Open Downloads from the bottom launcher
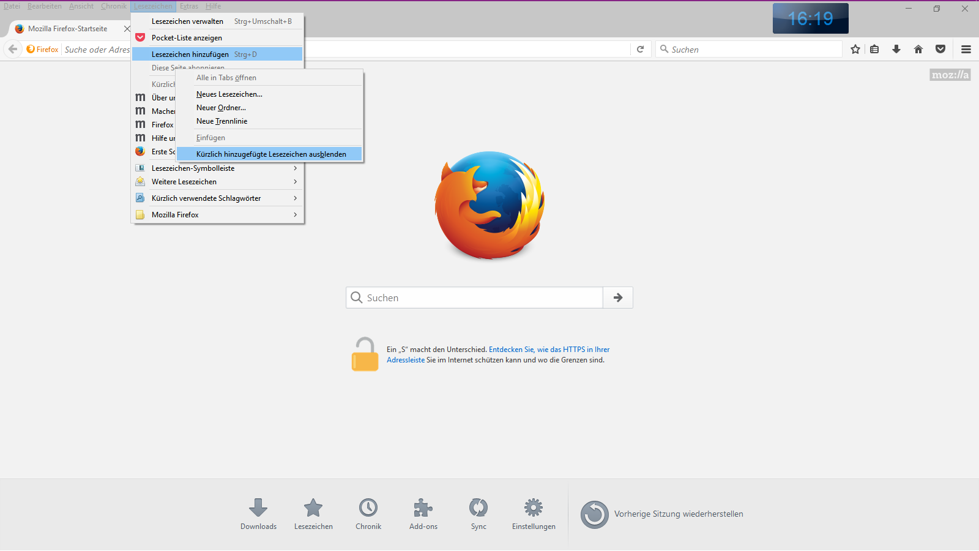The image size is (979, 551). coord(258,514)
